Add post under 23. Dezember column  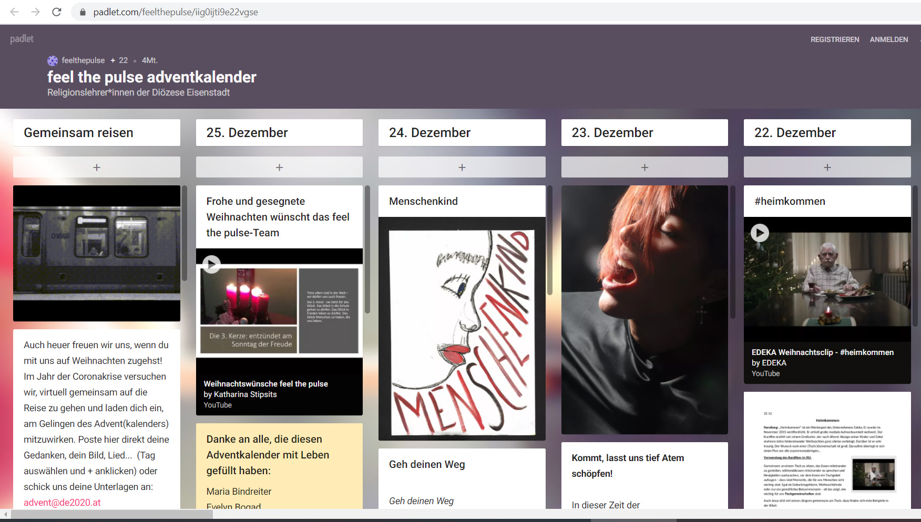pos(644,167)
